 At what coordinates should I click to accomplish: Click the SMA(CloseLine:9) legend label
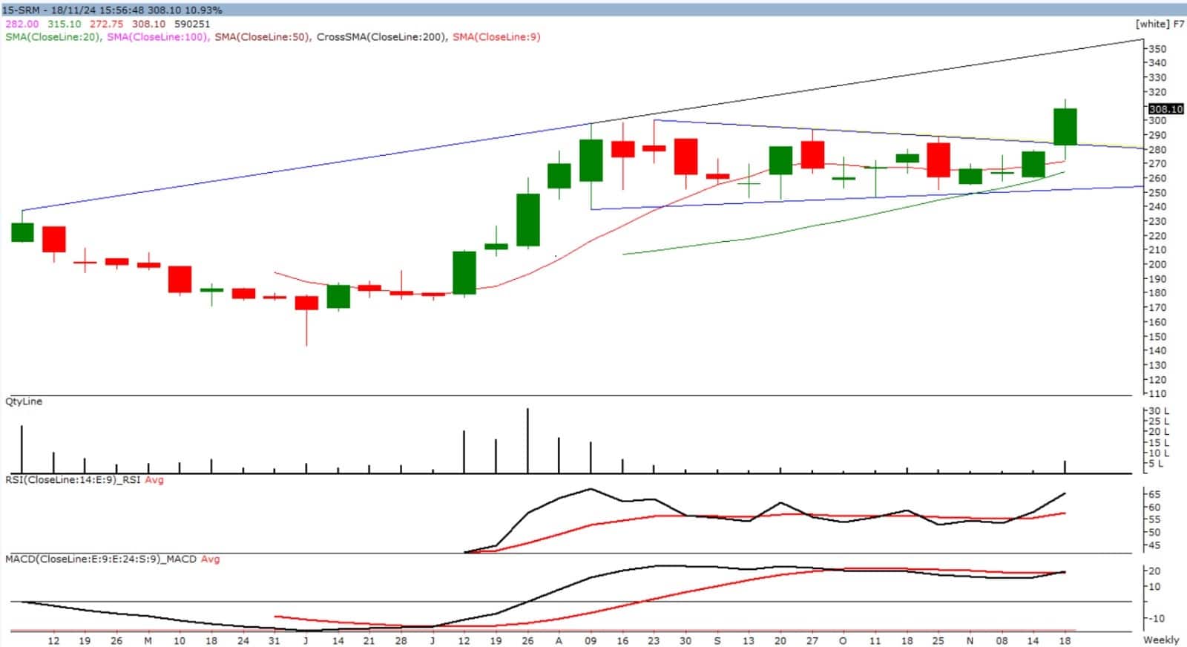click(x=496, y=37)
